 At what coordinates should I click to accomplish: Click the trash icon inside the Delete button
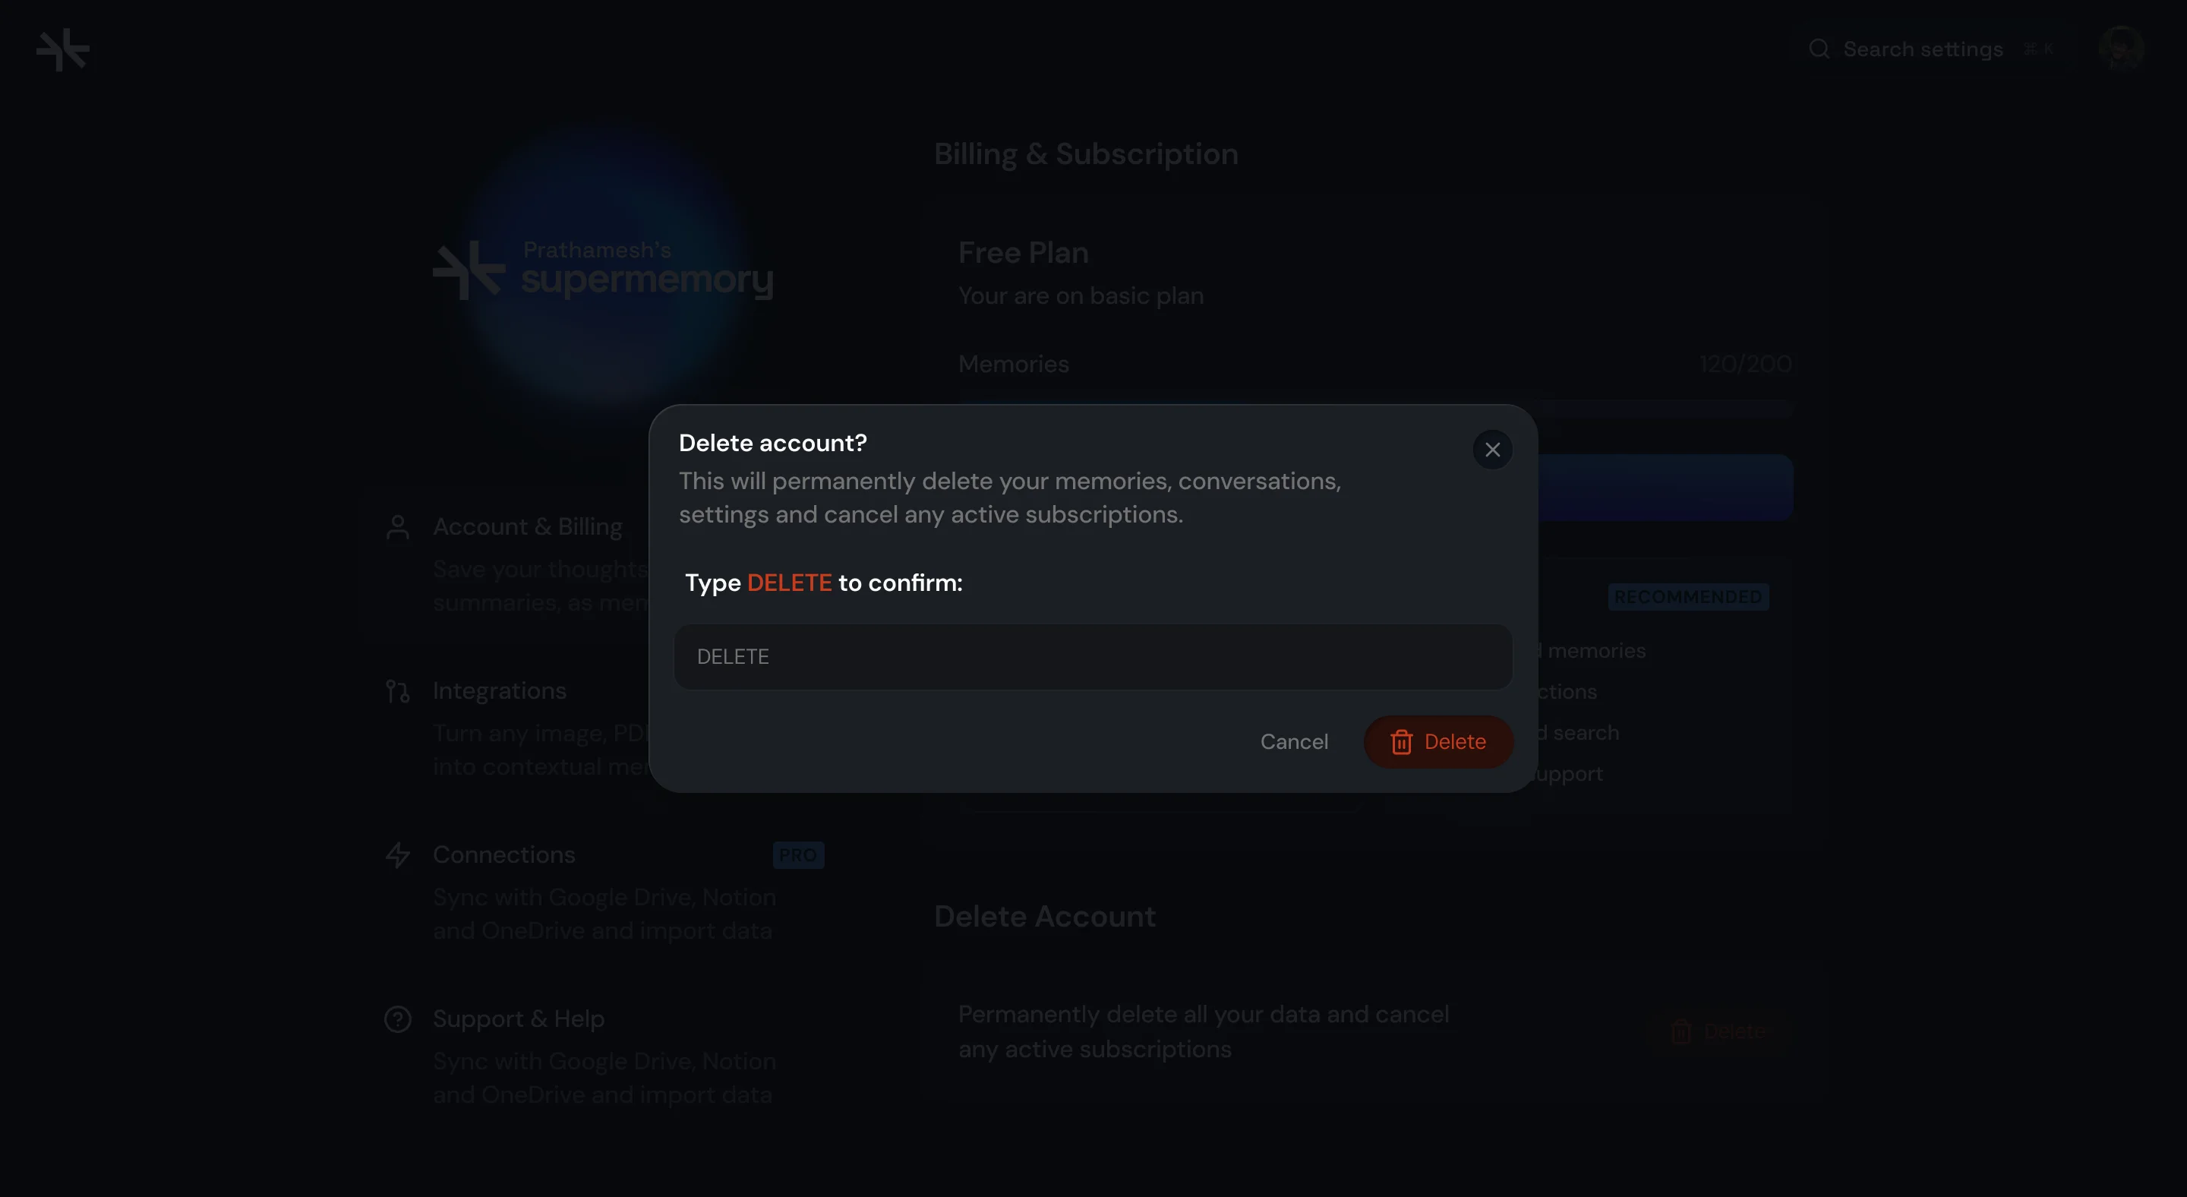pos(1402,742)
